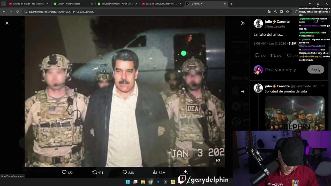Image resolution: width=331 pixels, height=186 pixels.
Task: Click the install app icon in address bar
Action: 282,12
